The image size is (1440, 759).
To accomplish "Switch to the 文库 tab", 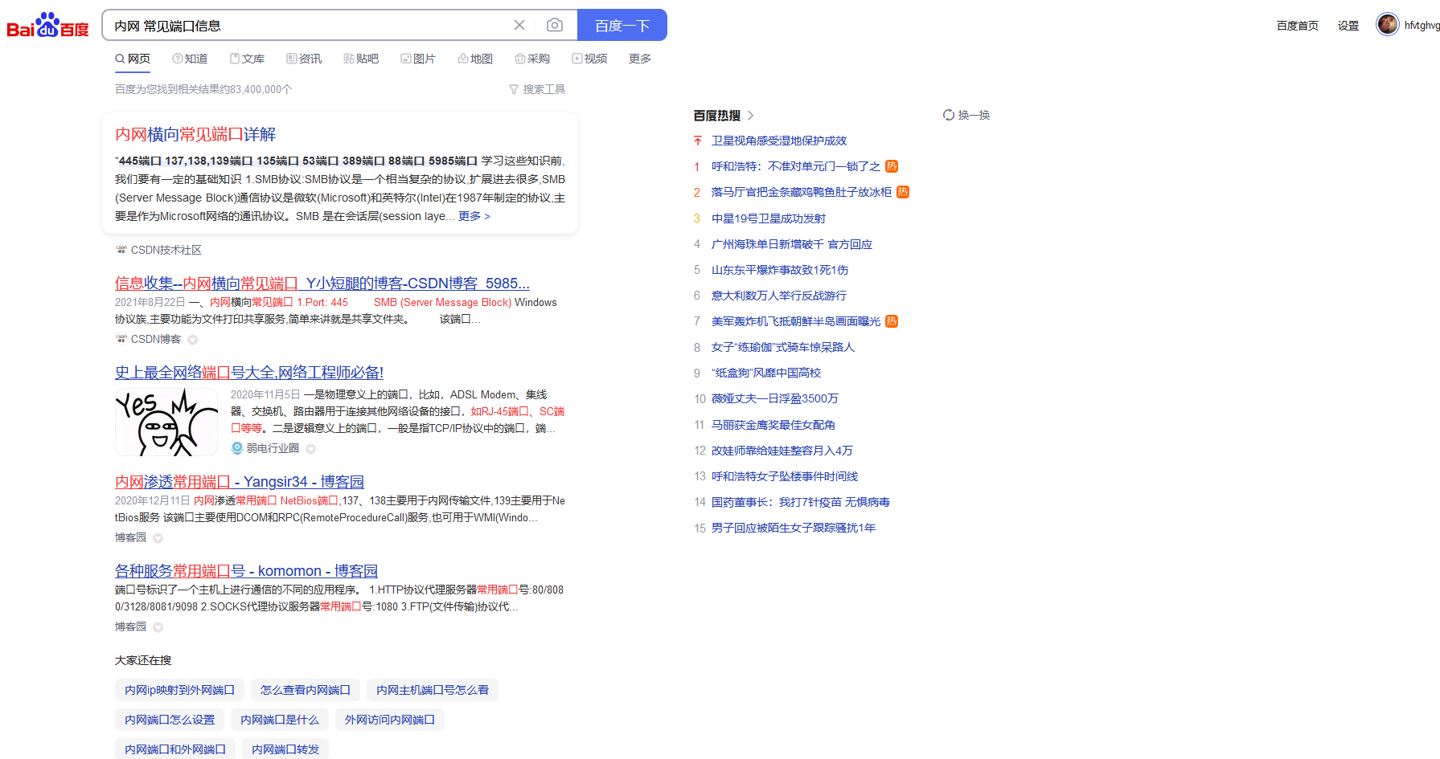I will point(247,59).
